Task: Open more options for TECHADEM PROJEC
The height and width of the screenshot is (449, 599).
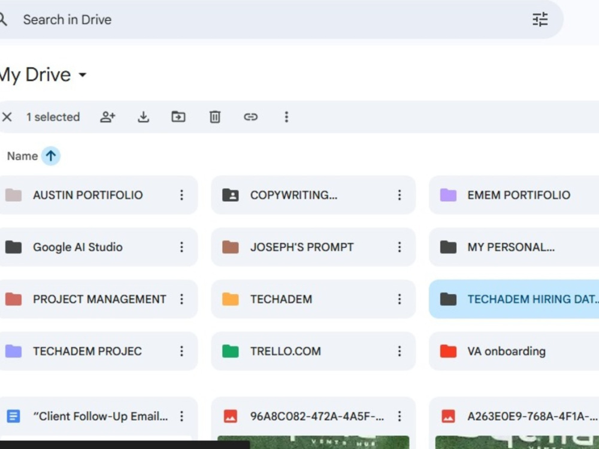Action: pos(182,351)
